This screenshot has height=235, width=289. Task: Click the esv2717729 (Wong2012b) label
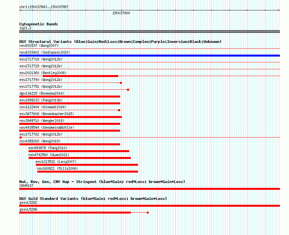coord(41,66)
